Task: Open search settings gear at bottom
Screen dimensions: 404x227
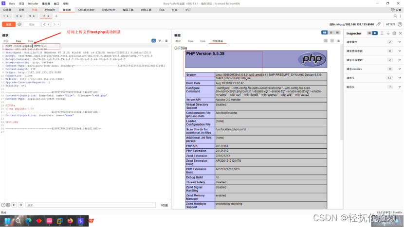Action: pos(8,205)
